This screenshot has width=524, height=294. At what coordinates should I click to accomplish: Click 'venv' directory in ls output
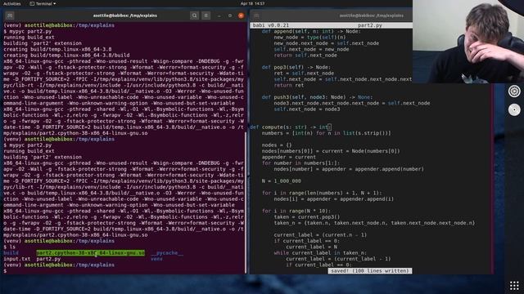click(156, 259)
